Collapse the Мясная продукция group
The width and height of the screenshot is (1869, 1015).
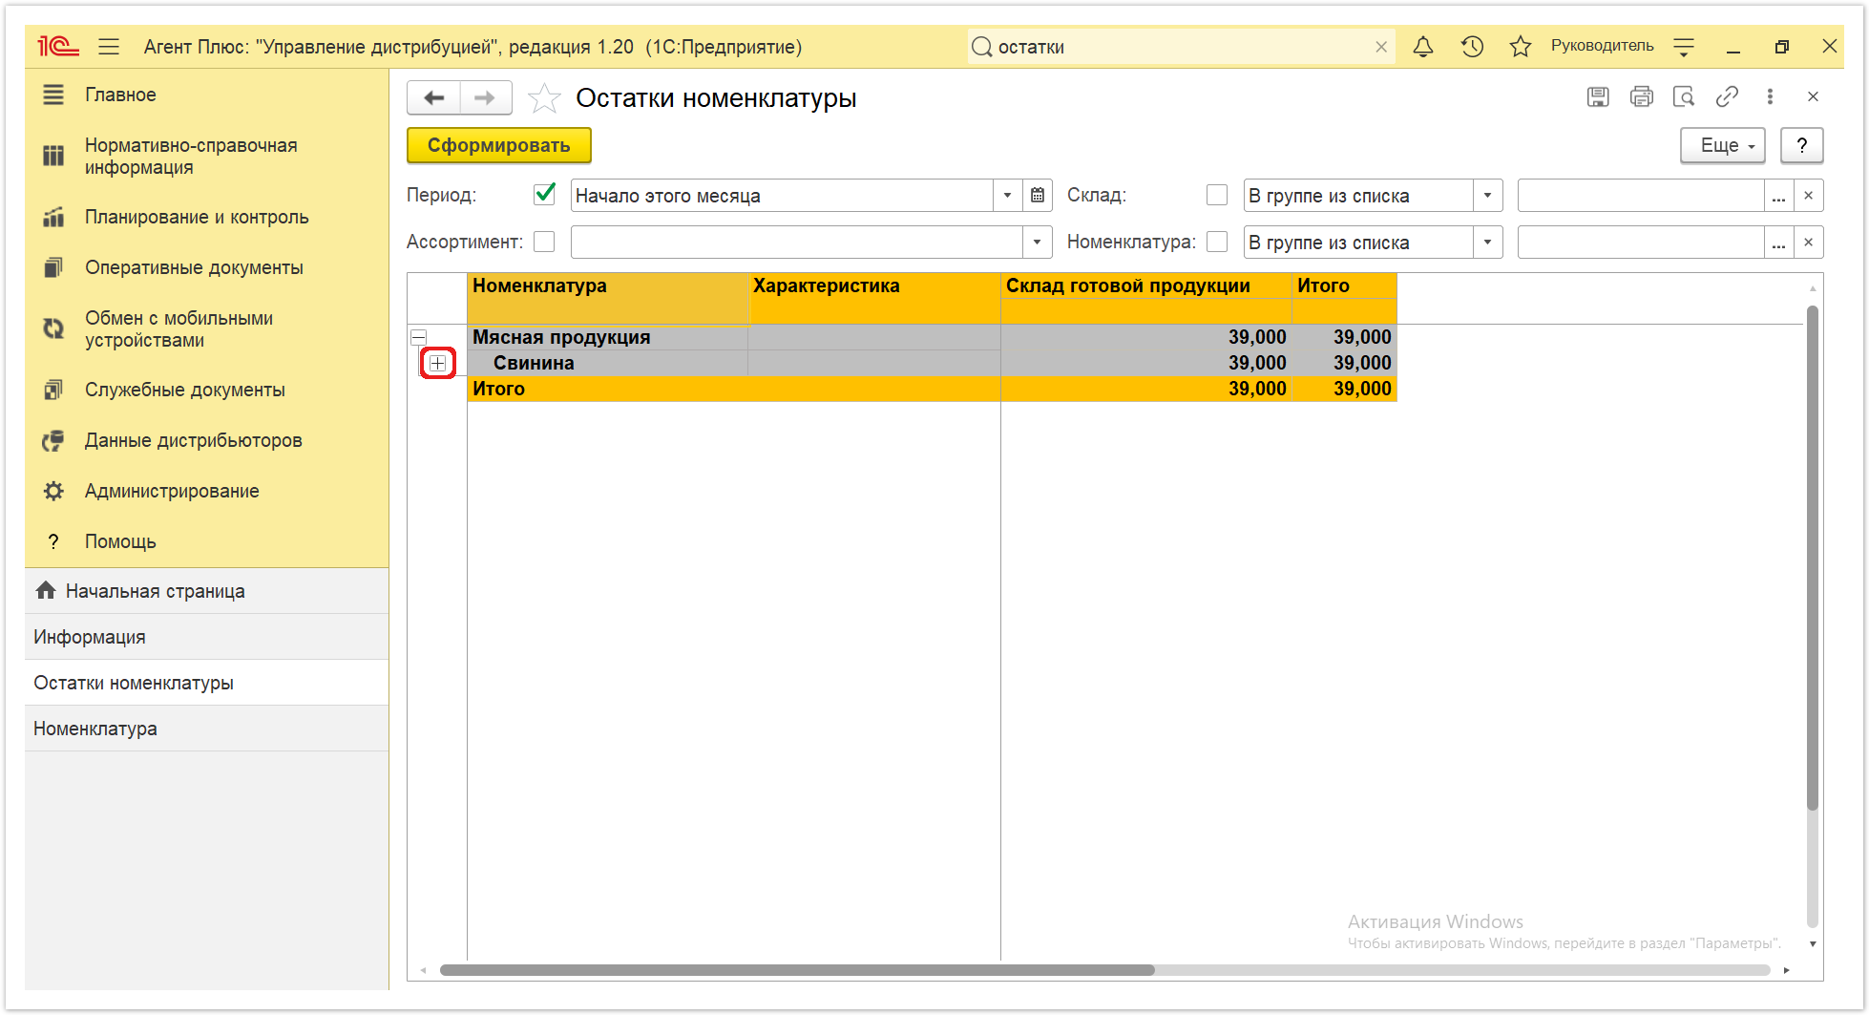tap(418, 337)
